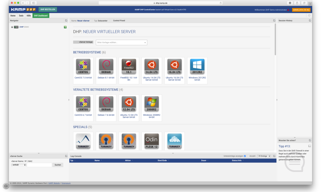The width and height of the screenshot is (321, 192).
Task: Switch to the DHP Dashboard tab
Action: coord(41,15)
